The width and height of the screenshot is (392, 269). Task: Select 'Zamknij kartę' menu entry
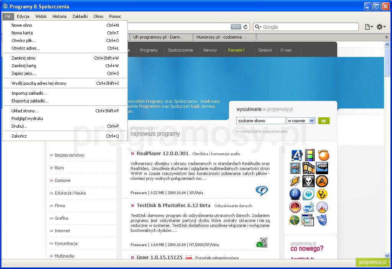[x=65, y=66]
